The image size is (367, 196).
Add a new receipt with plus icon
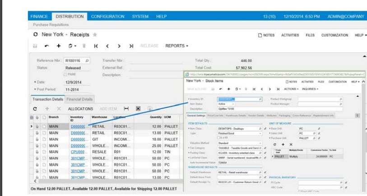(x=58, y=46)
